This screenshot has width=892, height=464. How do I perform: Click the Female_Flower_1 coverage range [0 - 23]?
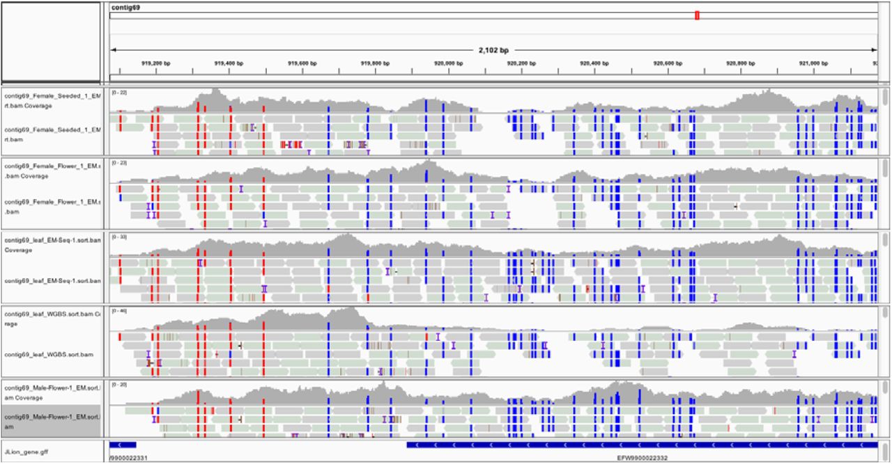pos(119,163)
